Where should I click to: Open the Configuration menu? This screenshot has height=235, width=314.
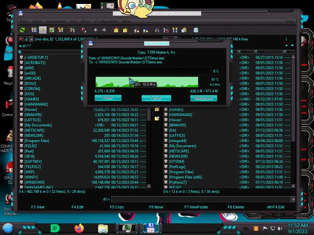click(x=106, y=21)
